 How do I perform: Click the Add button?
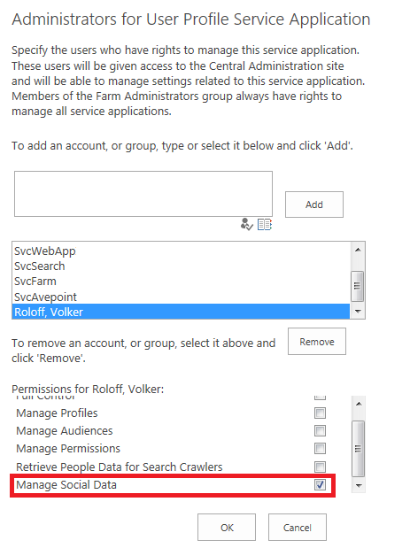pyautogui.click(x=314, y=205)
